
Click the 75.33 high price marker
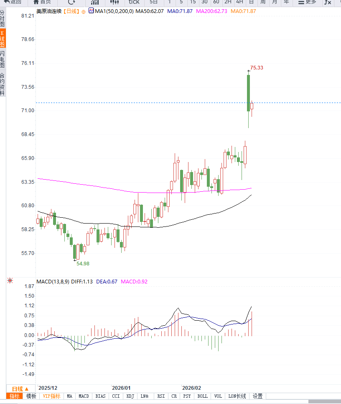[257, 68]
